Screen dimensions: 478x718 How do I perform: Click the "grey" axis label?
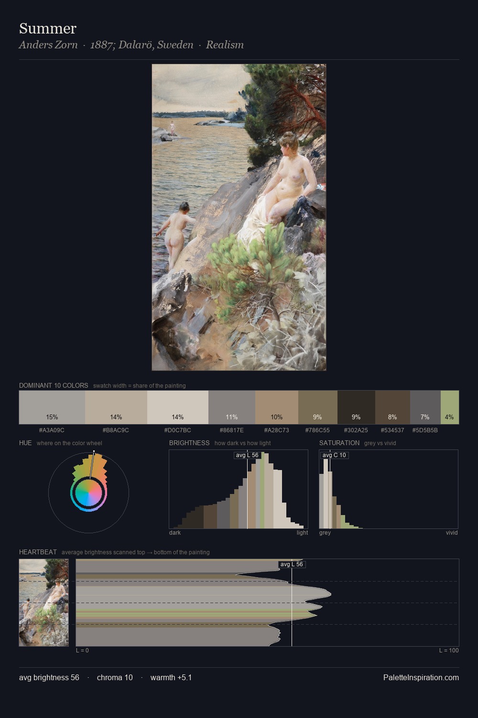point(325,533)
